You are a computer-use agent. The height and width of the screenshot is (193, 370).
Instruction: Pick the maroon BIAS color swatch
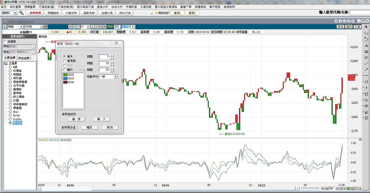tap(65, 82)
